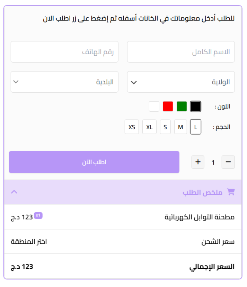Pick size XS option
This screenshot has height=287, width=247.
[132, 127]
